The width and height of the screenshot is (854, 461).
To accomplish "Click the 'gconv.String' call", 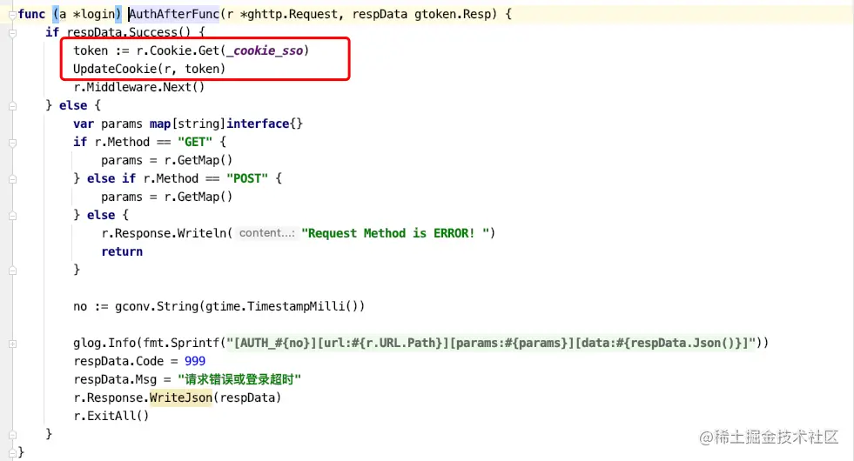I will pos(157,306).
